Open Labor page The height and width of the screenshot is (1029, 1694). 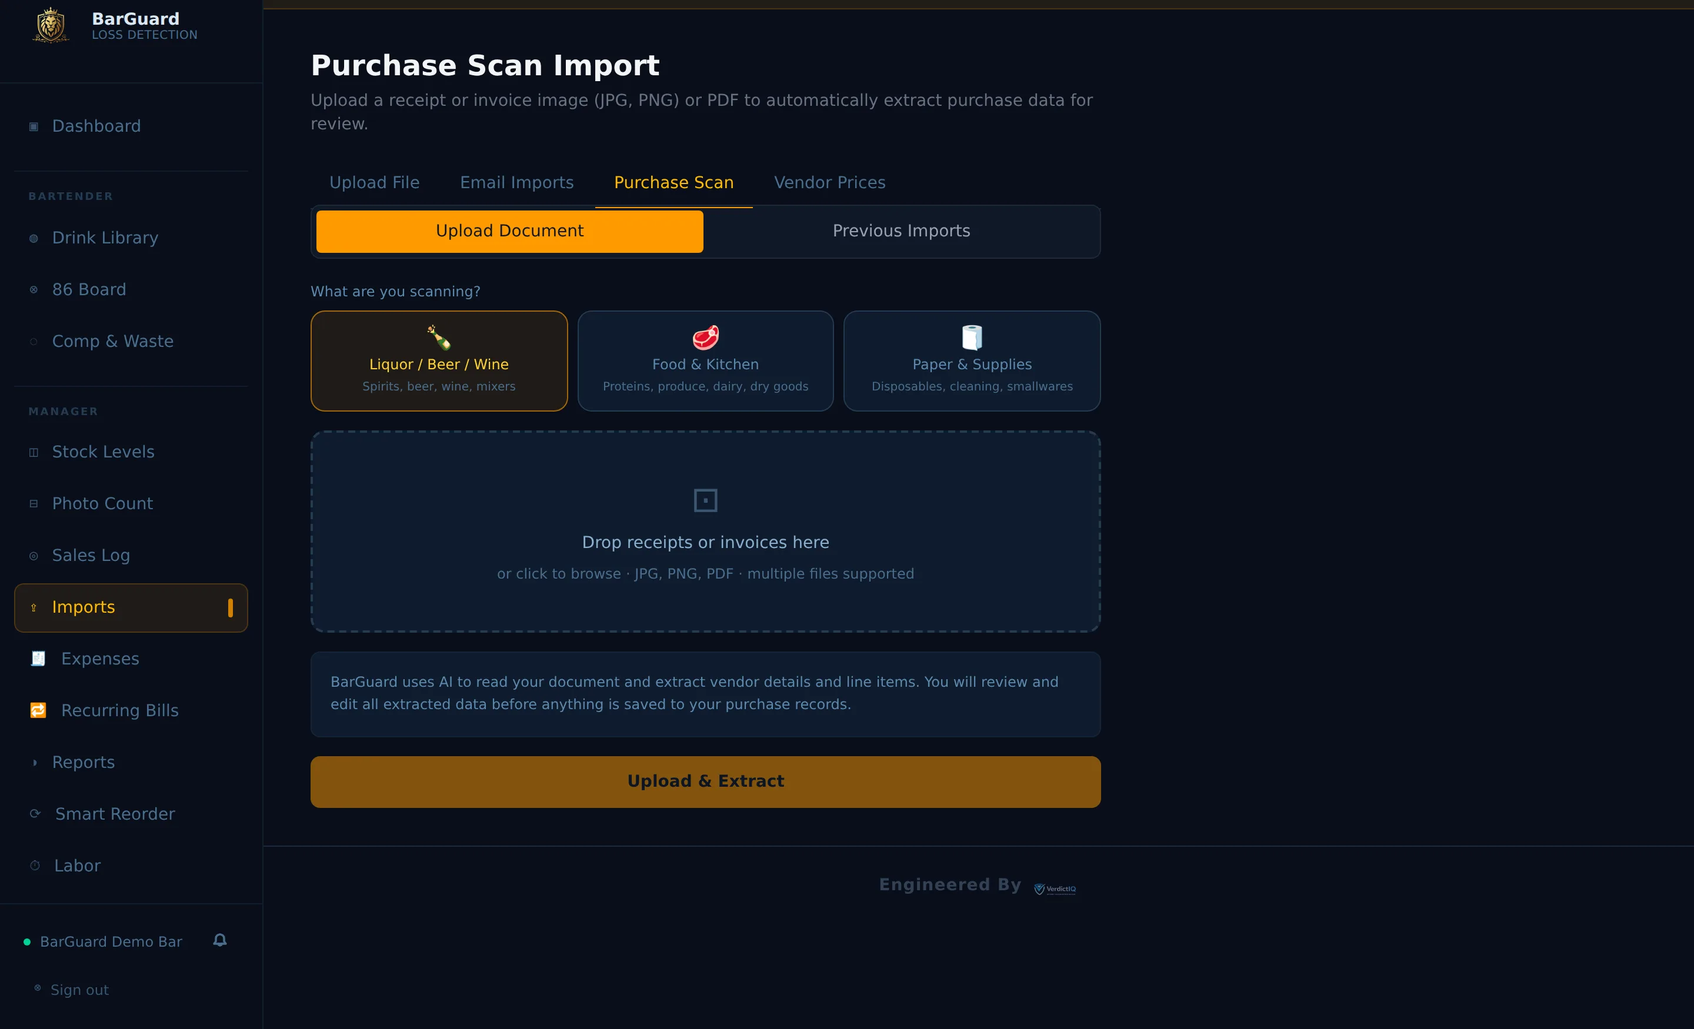131,866
